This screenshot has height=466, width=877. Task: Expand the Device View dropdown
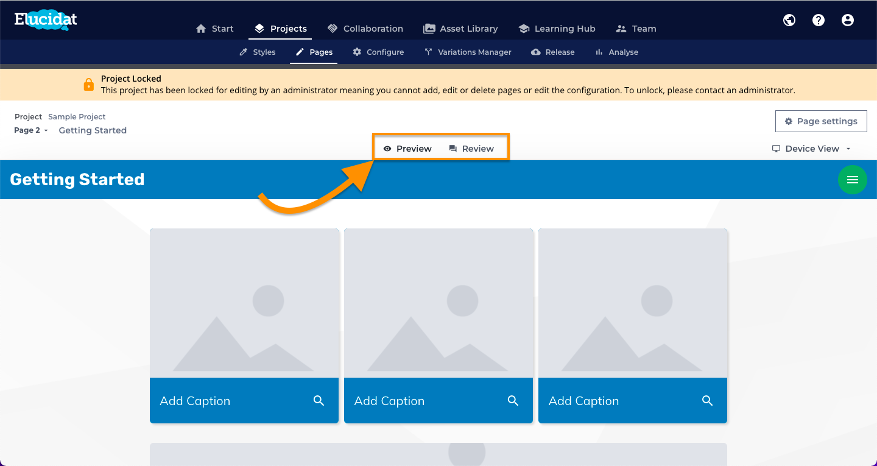click(811, 149)
